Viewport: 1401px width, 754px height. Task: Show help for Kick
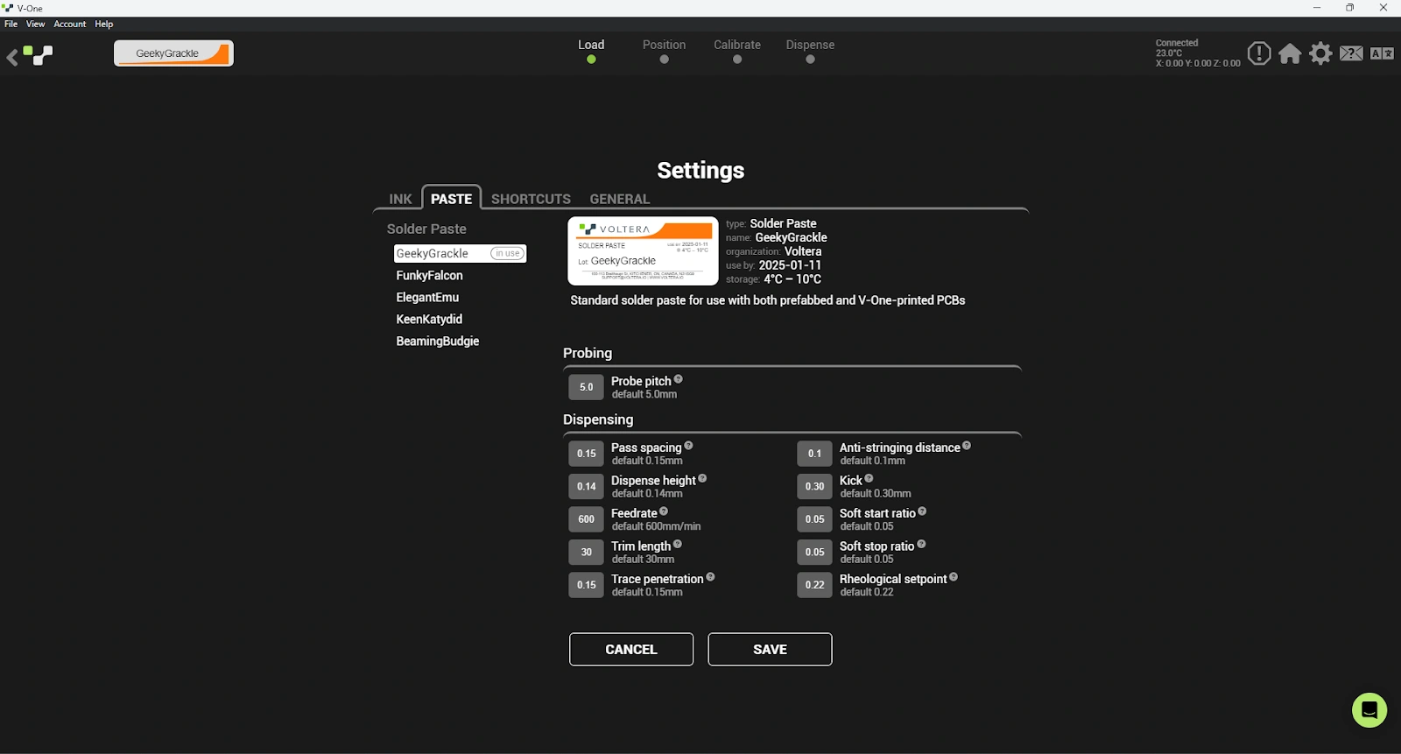point(869,478)
